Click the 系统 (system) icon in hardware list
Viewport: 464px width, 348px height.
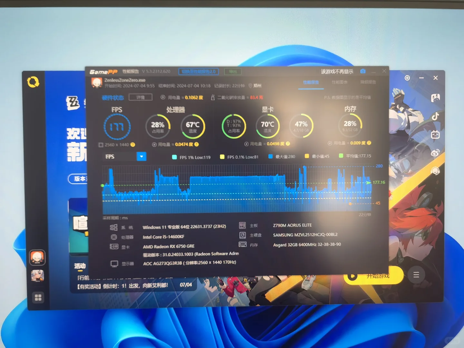point(114,227)
